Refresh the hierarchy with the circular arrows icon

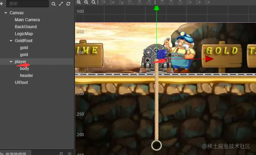click(68, 4)
